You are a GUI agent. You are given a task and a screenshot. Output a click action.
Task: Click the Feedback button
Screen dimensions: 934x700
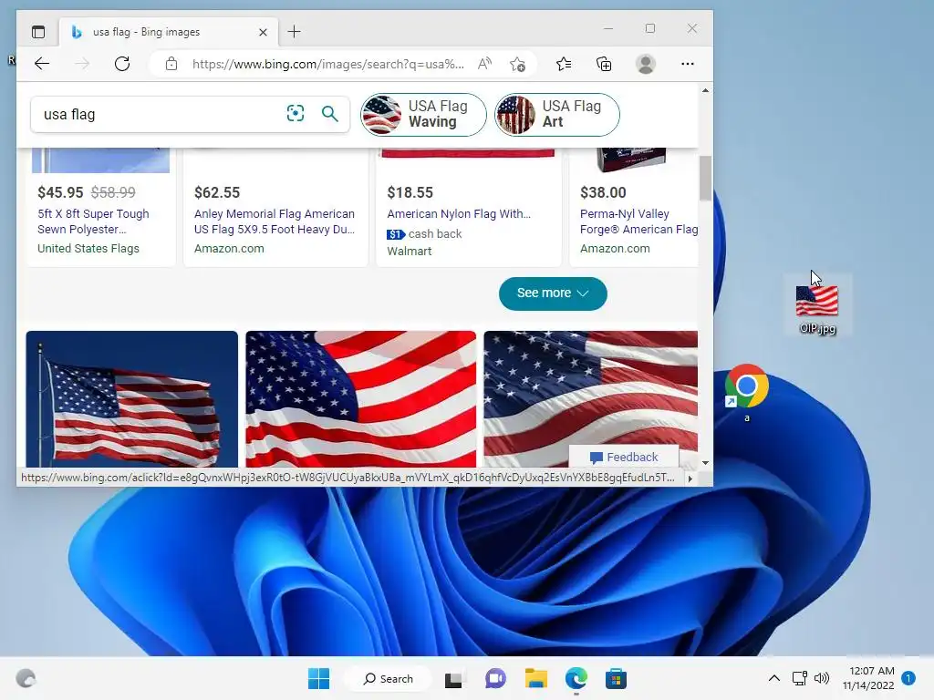click(624, 458)
